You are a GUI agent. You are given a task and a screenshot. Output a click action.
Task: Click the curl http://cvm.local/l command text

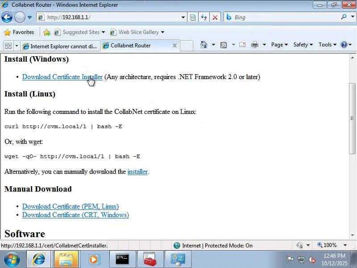click(63, 126)
